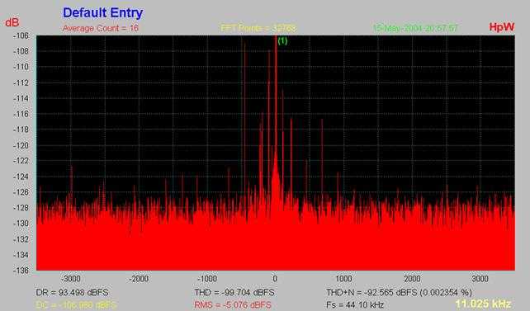530x311 pixels.
Task: Click the '-116' dB axis tick label
Action: point(21,114)
